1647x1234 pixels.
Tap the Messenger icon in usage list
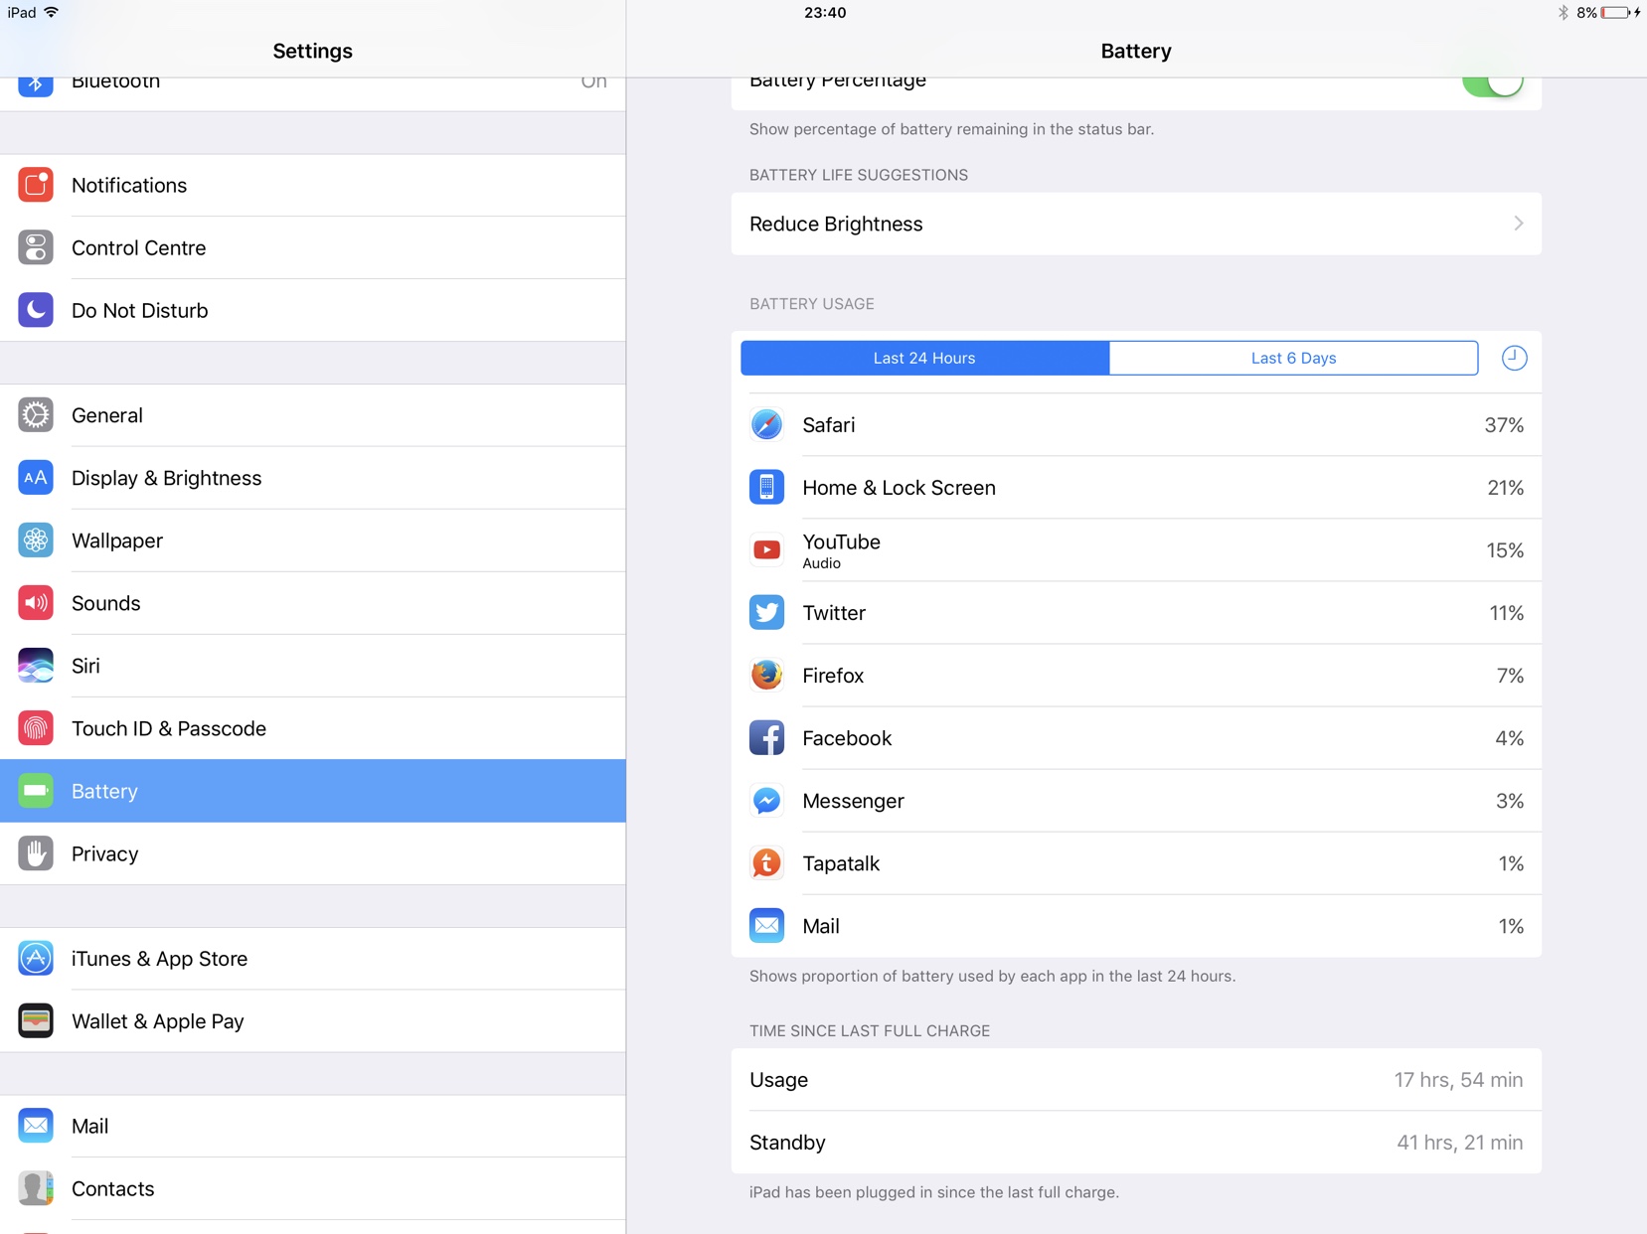click(766, 801)
